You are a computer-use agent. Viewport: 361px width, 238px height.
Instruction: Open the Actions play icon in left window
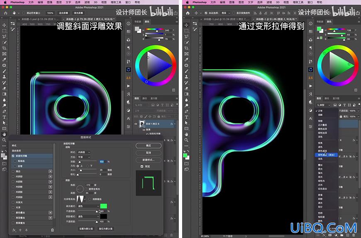pos(129,86)
